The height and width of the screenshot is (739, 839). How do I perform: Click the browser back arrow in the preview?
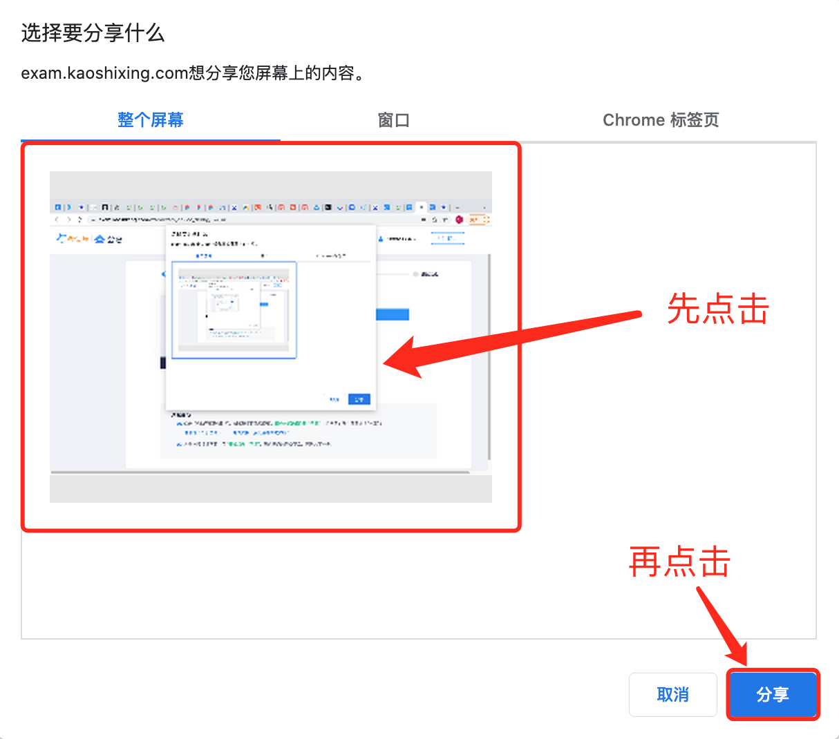57,220
